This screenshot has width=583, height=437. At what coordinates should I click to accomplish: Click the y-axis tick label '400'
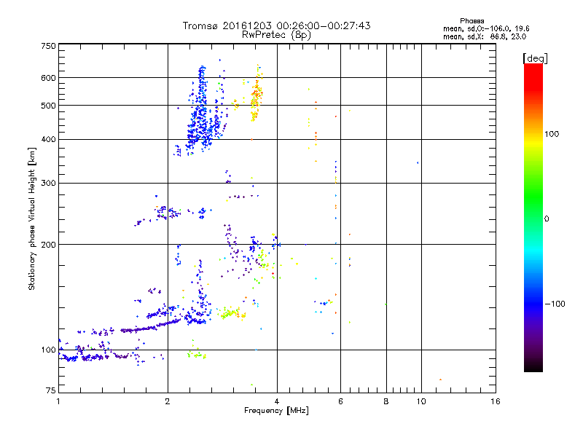48,140
